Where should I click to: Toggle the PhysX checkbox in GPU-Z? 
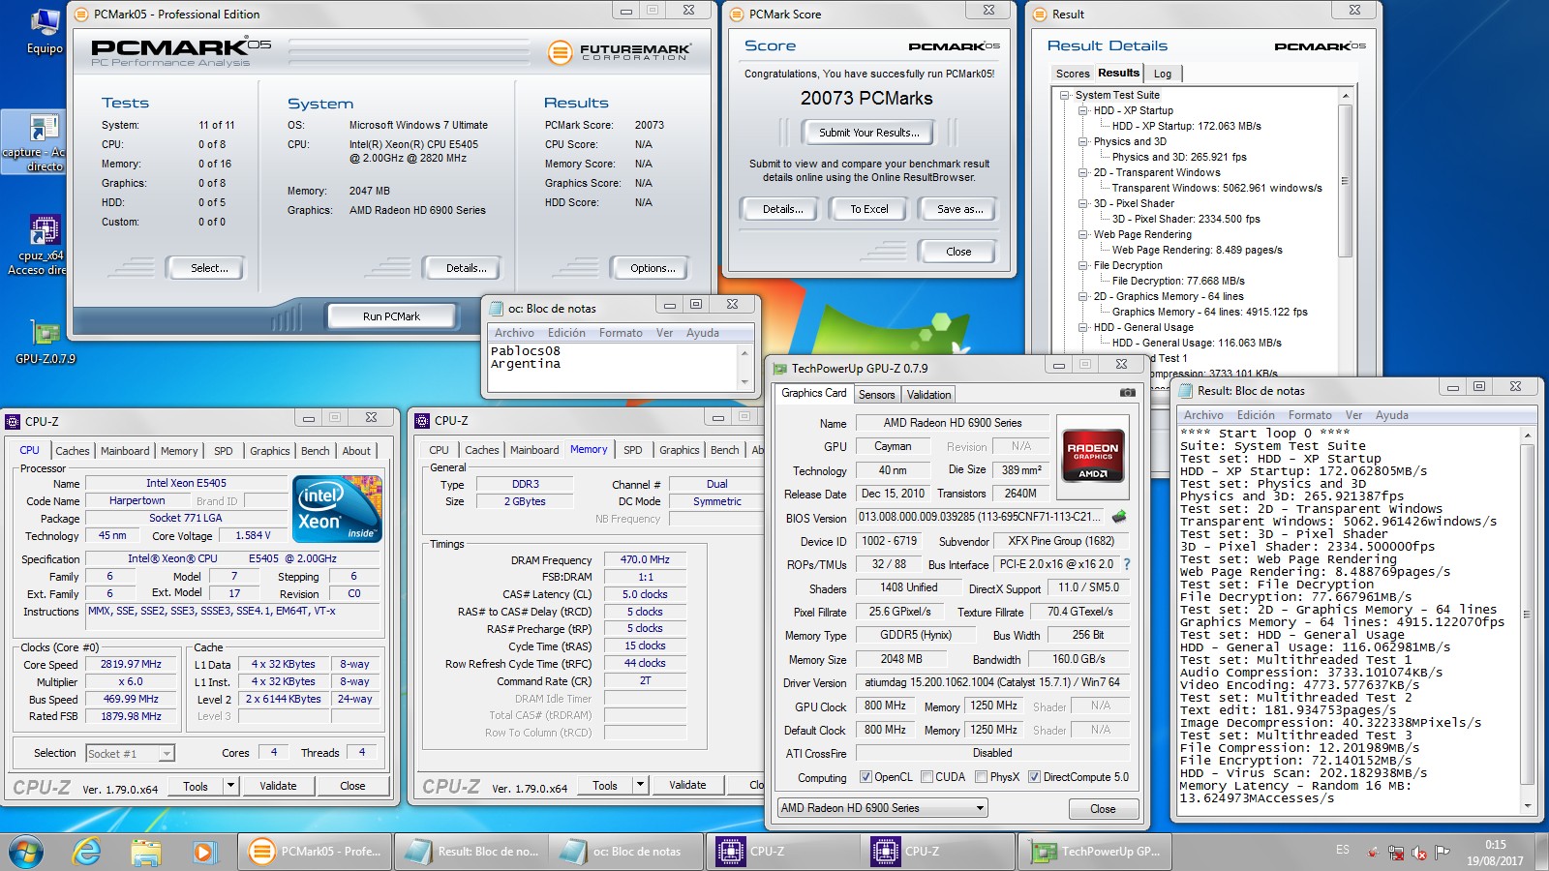click(x=981, y=777)
